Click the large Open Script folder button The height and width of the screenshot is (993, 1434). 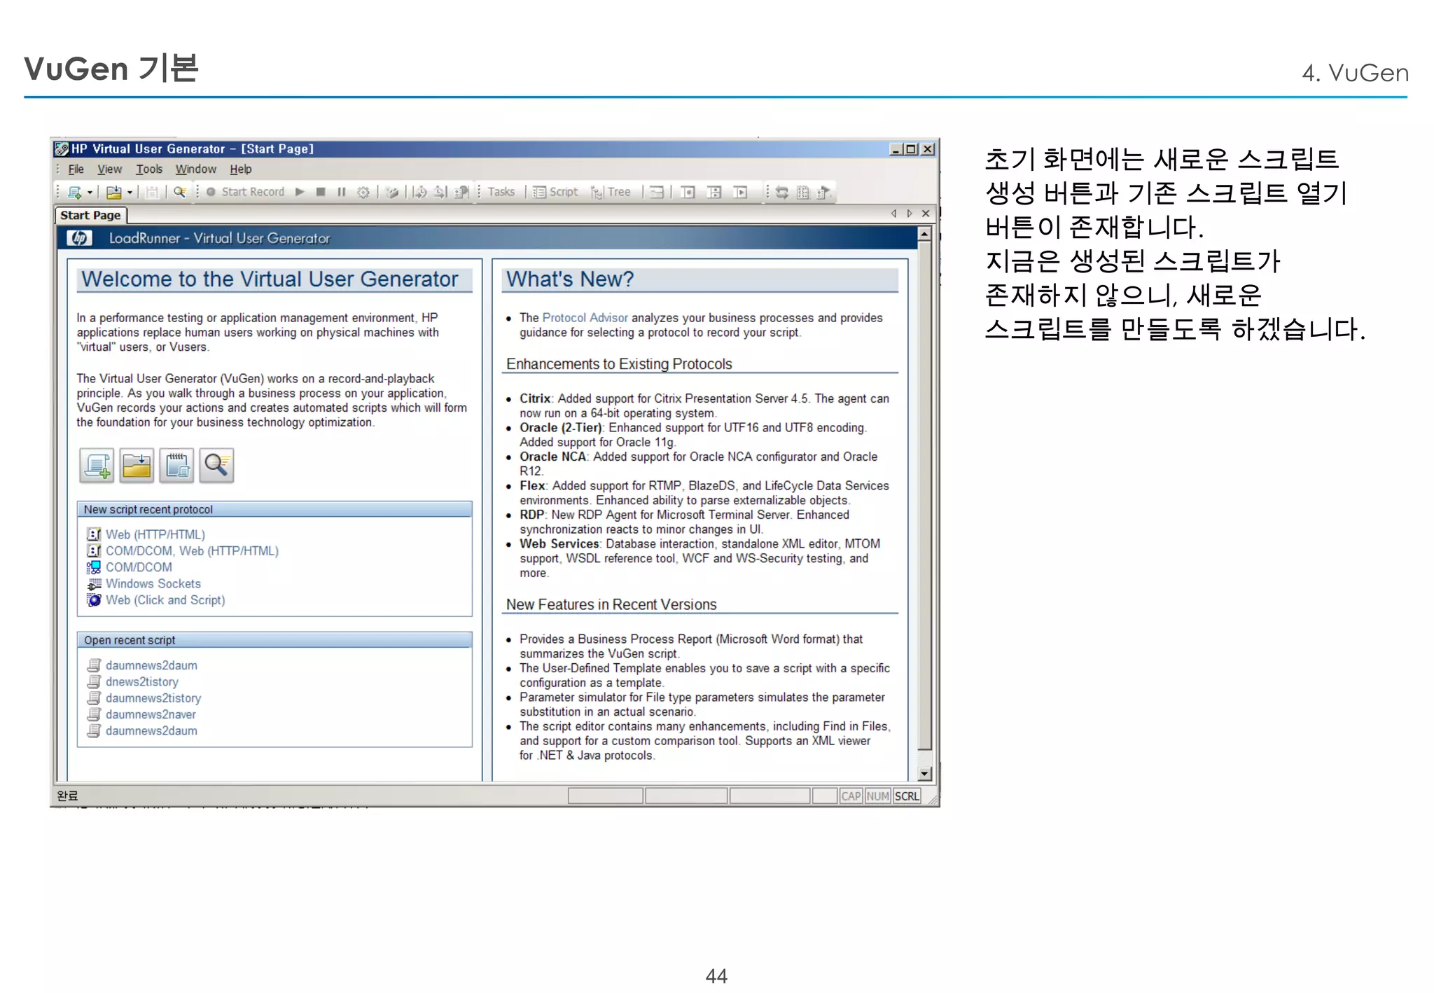click(x=137, y=466)
